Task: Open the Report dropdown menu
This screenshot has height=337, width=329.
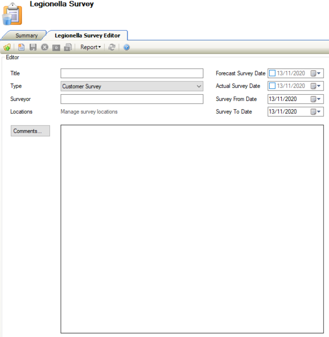Action: coord(90,47)
